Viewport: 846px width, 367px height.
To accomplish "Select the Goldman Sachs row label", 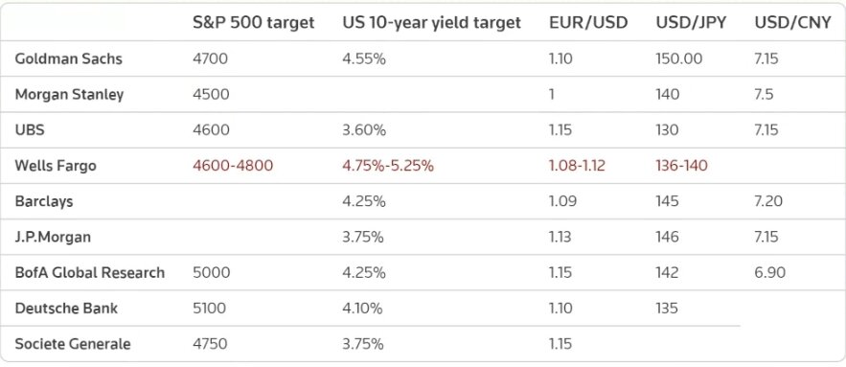I will [x=69, y=58].
